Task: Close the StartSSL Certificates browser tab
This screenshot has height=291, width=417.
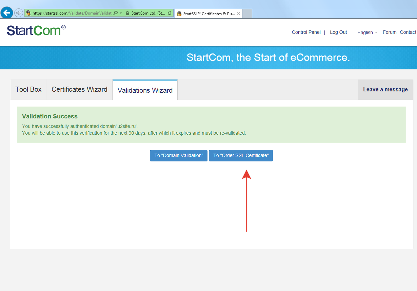Action: point(238,14)
